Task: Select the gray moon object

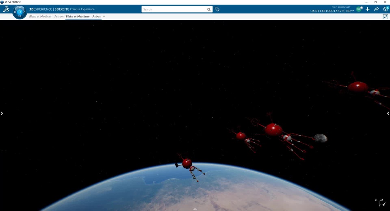Action: [321, 138]
